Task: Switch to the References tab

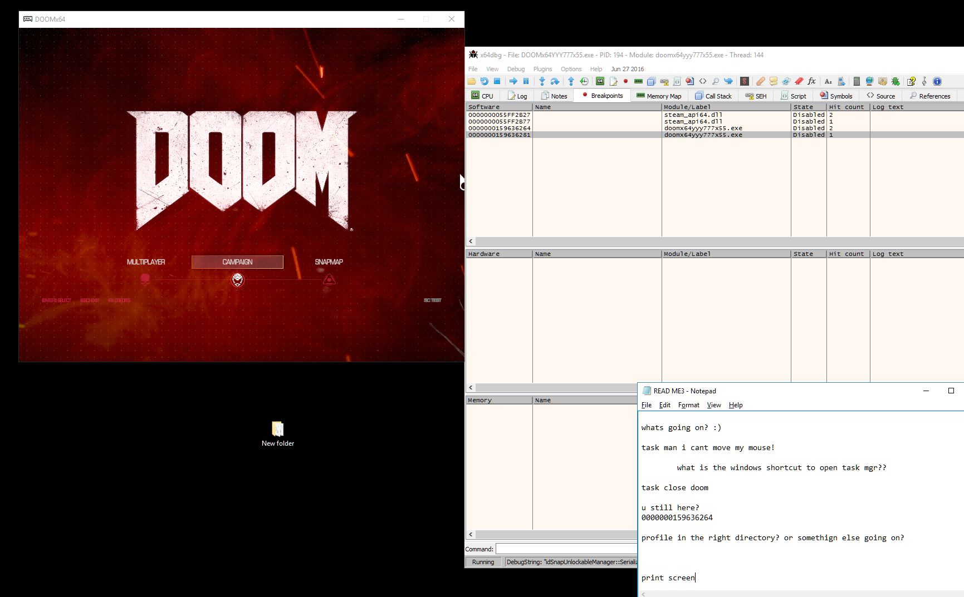Action: tap(930, 96)
